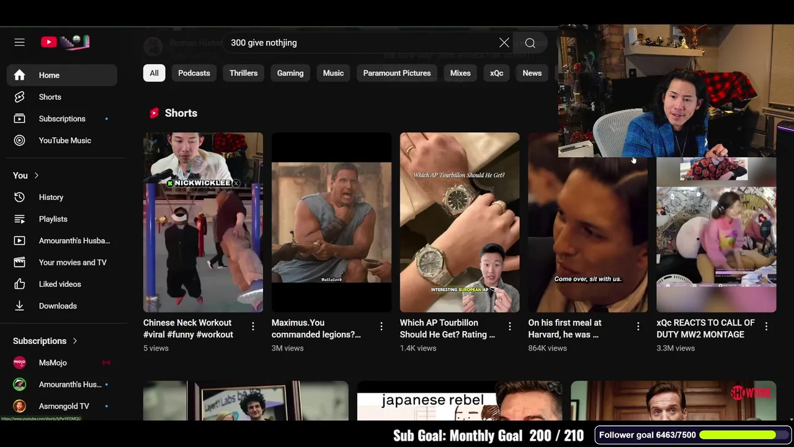794x447 pixels.
Task: Select the xQc filter chip
Action: click(x=497, y=73)
